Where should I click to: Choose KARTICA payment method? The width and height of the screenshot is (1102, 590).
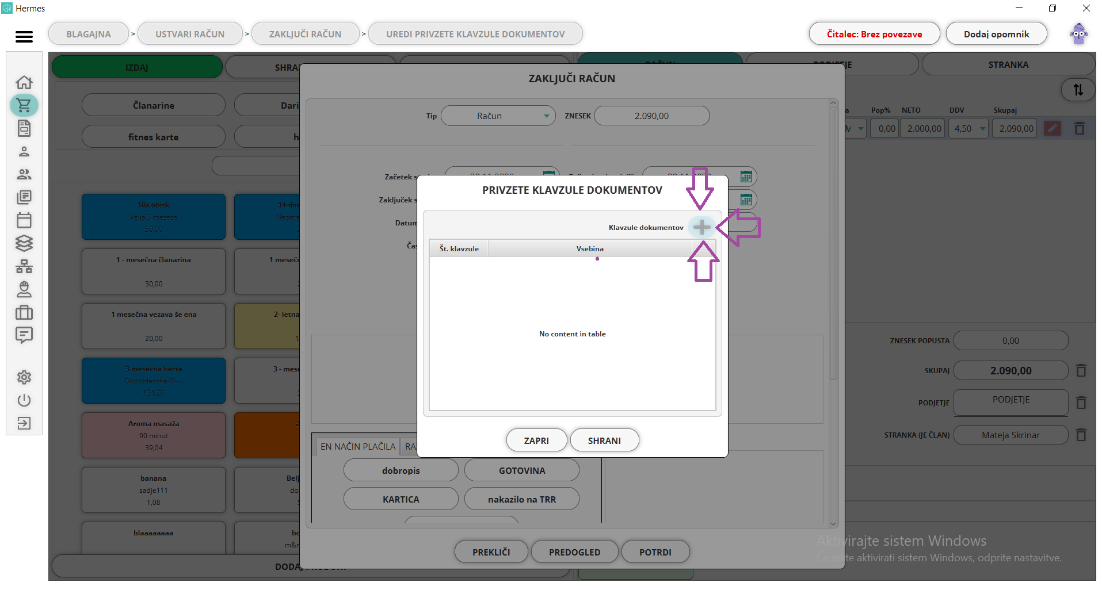click(401, 499)
